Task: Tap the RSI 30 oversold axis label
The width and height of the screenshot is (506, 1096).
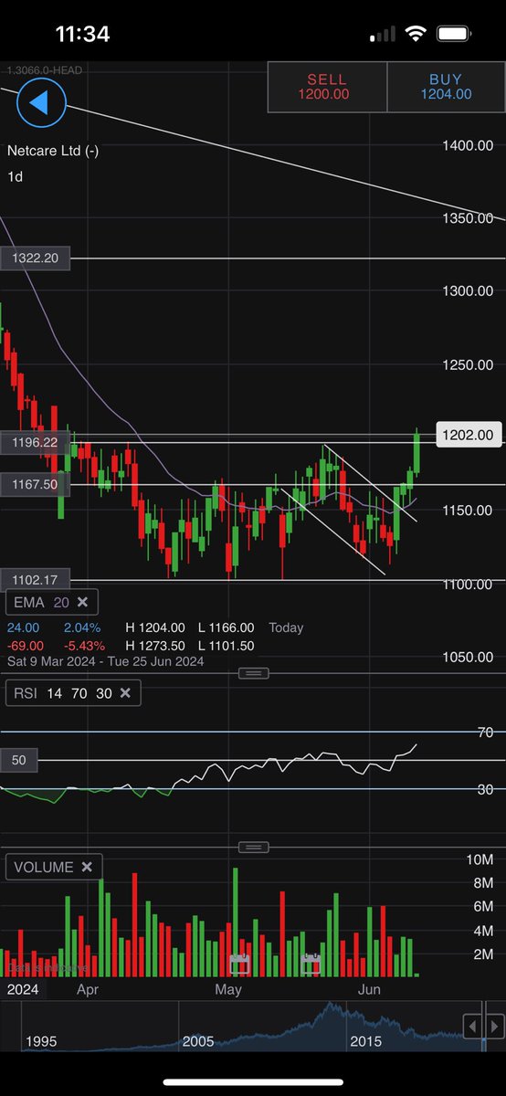Action: pos(485,789)
